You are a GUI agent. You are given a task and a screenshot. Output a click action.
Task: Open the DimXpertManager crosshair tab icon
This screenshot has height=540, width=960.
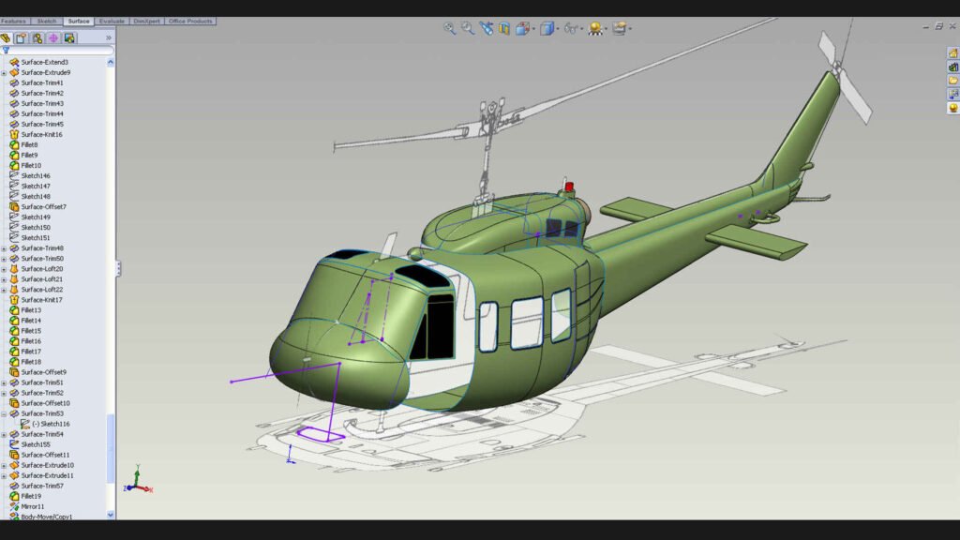(x=53, y=38)
